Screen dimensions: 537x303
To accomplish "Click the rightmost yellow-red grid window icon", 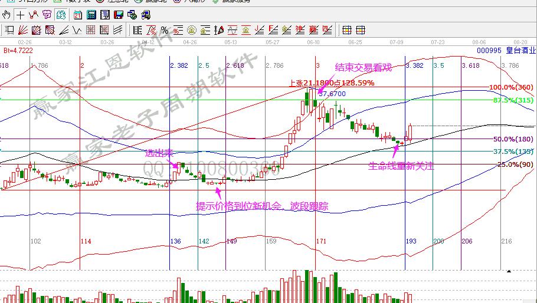I will click(360, 30).
